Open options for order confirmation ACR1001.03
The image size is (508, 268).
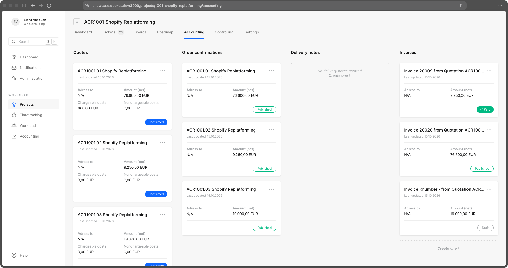pyautogui.click(x=272, y=189)
